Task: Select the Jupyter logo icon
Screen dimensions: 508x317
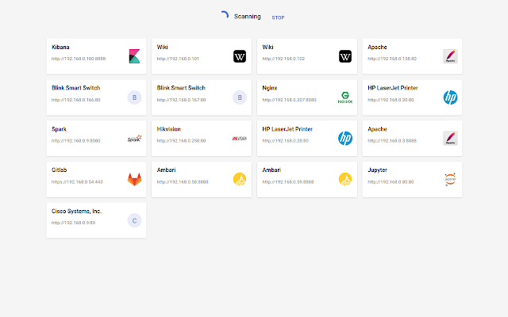Action: click(x=450, y=180)
